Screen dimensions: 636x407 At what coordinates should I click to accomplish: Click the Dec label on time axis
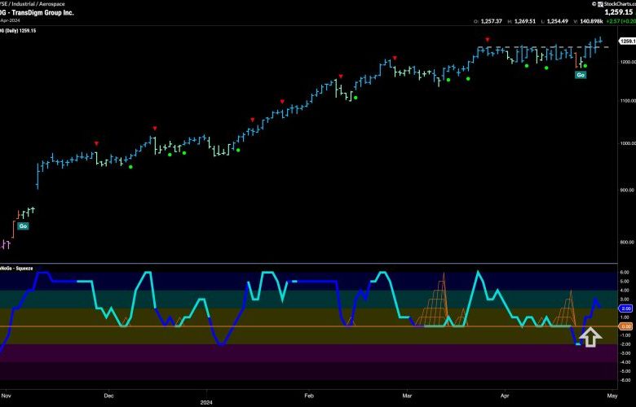[108, 396]
